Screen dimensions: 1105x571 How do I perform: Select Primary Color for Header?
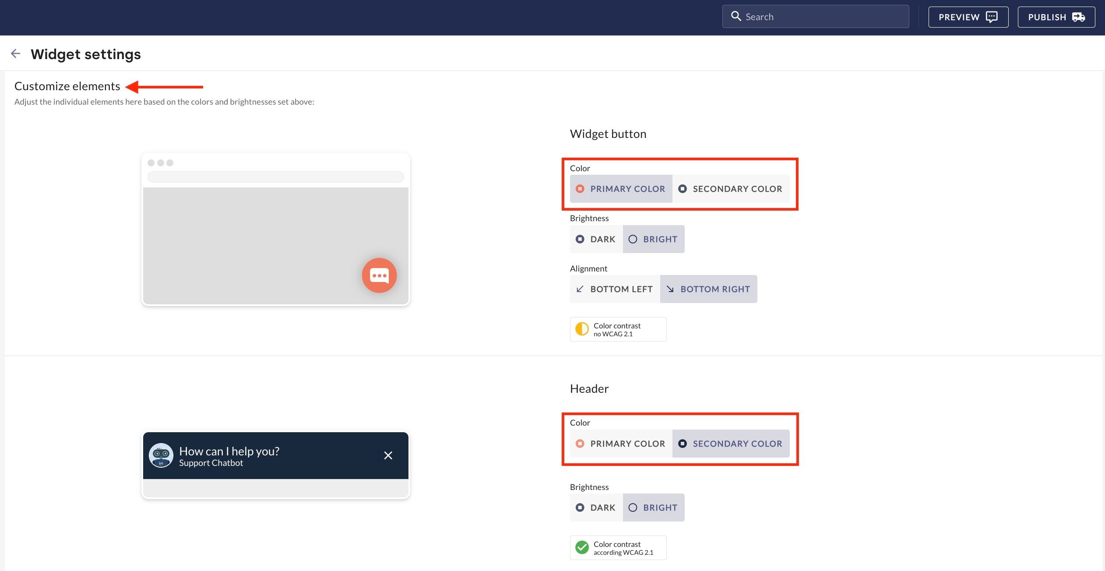(621, 444)
